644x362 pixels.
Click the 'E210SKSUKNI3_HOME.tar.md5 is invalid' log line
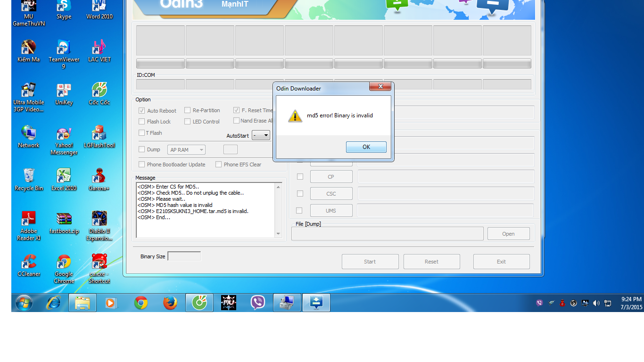click(193, 211)
